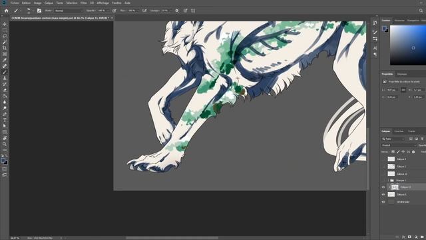
Task: Select the Clone Stamp tool
Action: [5, 78]
